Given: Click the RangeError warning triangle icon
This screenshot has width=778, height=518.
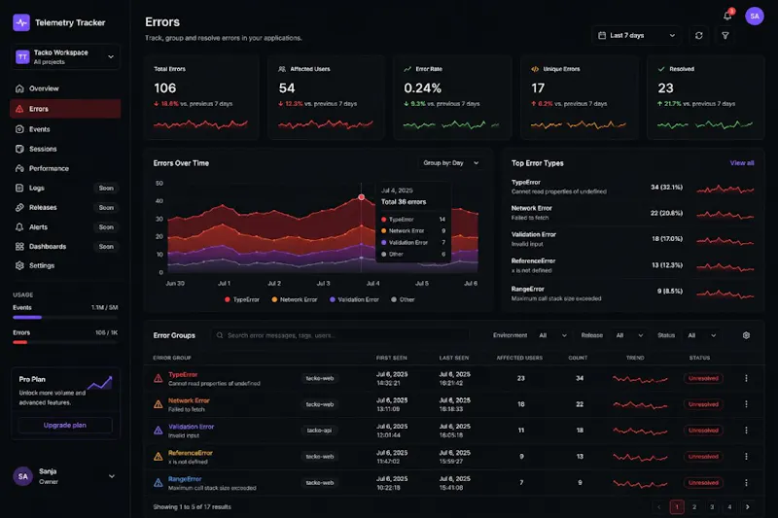Looking at the screenshot, I should tap(159, 483).
